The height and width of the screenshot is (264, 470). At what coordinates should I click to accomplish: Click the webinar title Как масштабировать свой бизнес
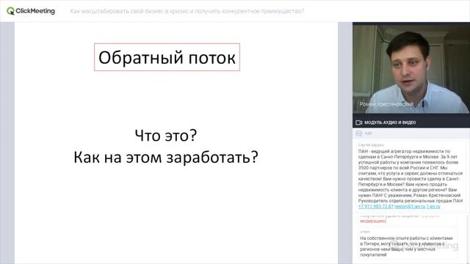point(187,11)
